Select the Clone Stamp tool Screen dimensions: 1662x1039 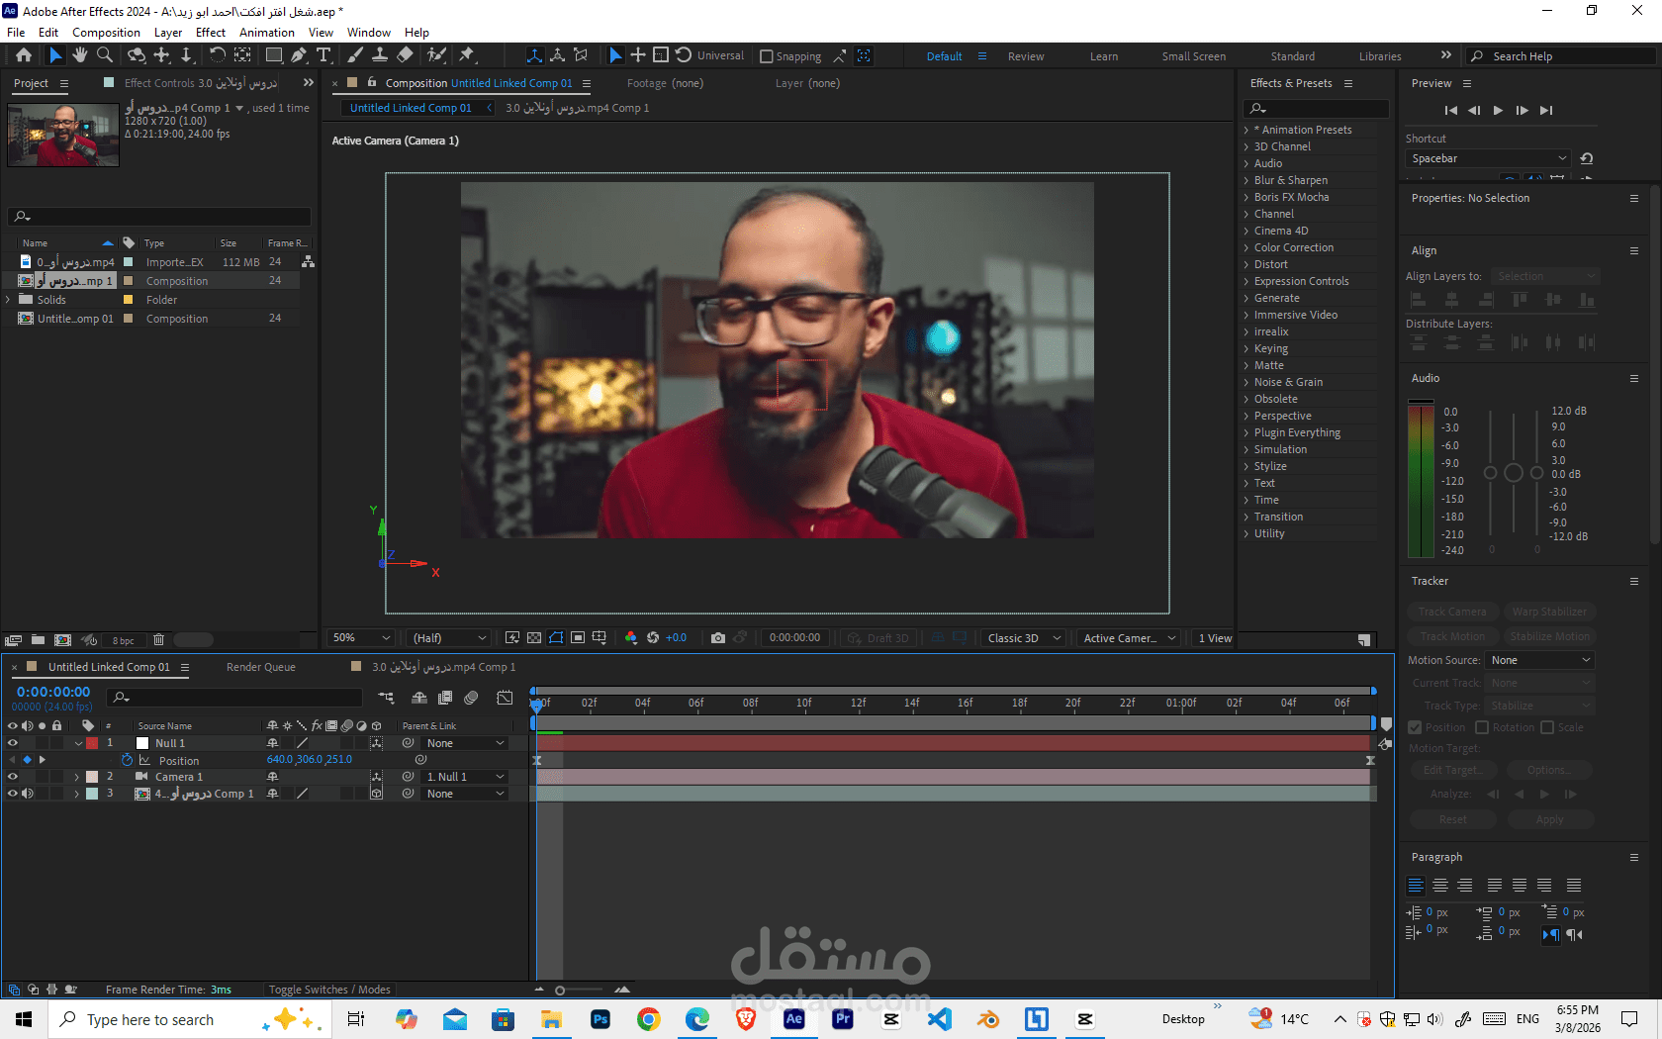(x=380, y=55)
